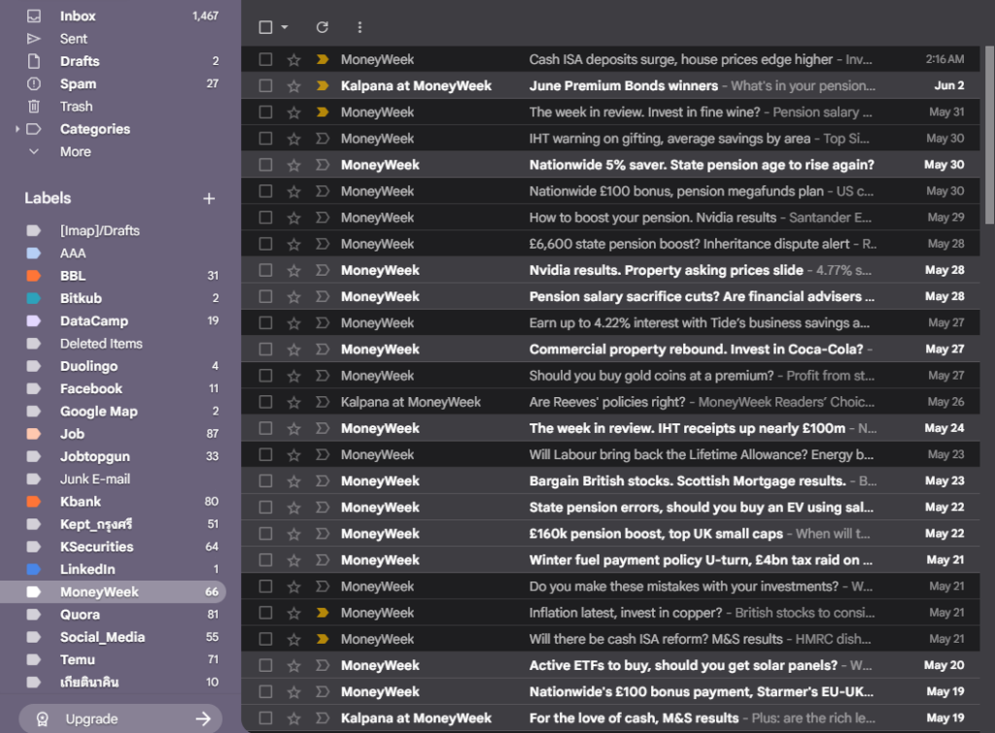Toggle importance marker on 'June Premium Bonds winners' email
The height and width of the screenshot is (733, 995).
(x=323, y=85)
